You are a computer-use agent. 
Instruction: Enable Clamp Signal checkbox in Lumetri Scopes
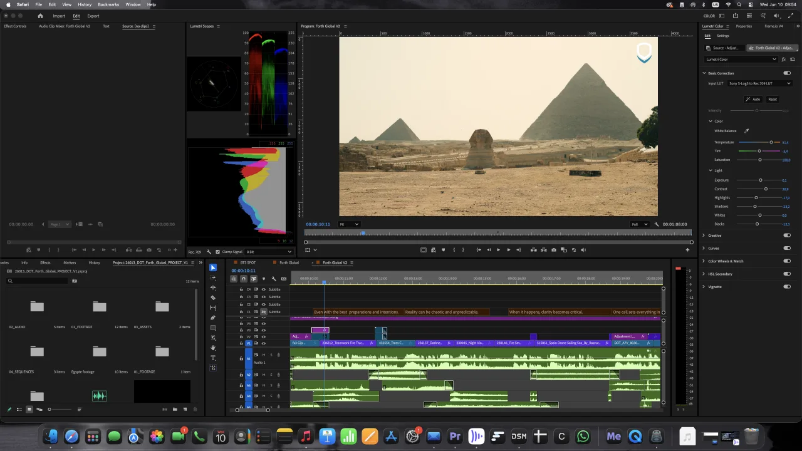tap(219, 252)
